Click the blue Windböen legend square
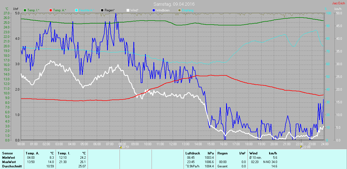The width and height of the screenshot is (347, 169). coord(154,10)
